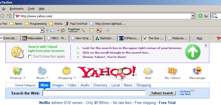Click the Search the Web input field
The image size is (221, 105).
94,93
